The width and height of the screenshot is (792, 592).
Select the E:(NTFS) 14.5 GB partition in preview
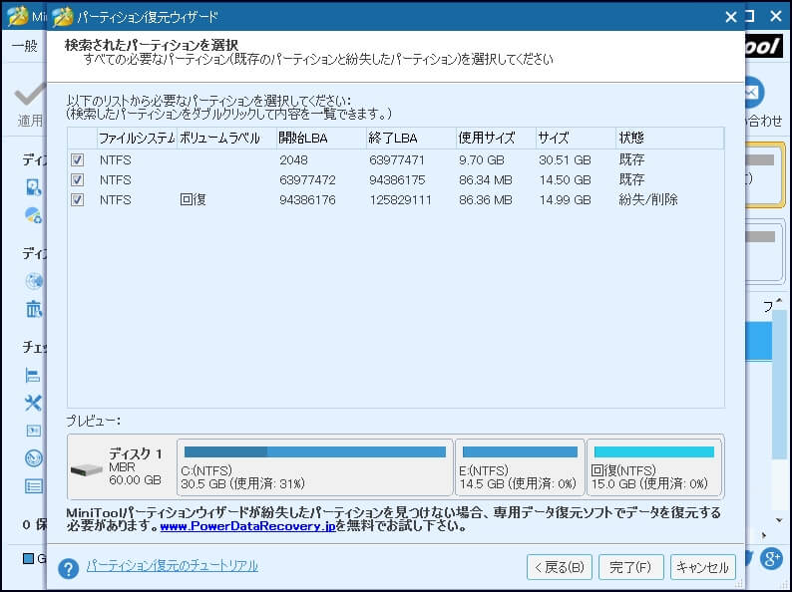(x=520, y=467)
